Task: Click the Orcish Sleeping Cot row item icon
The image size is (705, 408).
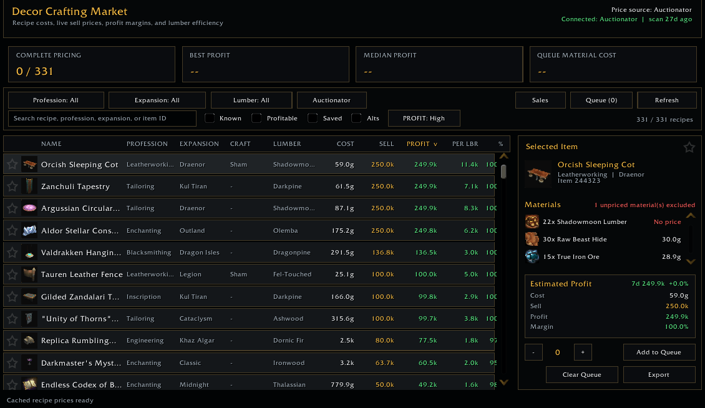Action: 29,165
